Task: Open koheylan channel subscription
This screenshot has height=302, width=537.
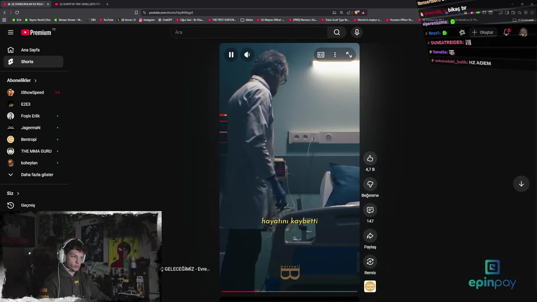Action: [34, 163]
